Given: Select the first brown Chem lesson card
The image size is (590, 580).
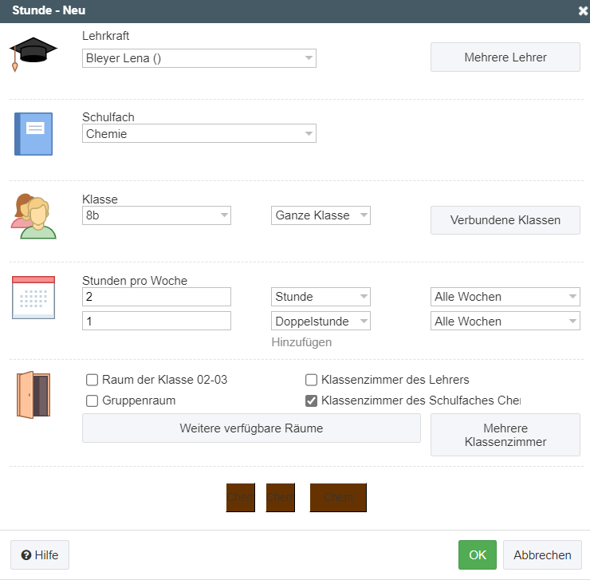Looking at the screenshot, I should (241, 498).
